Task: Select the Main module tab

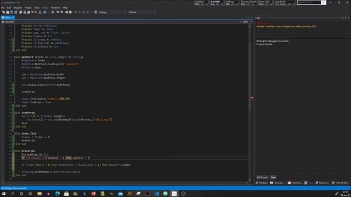Action: point(8,18)
